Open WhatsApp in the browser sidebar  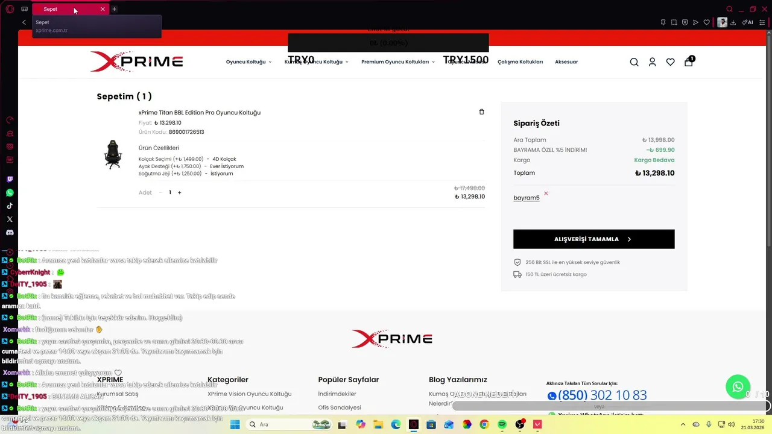coord(10,193)
